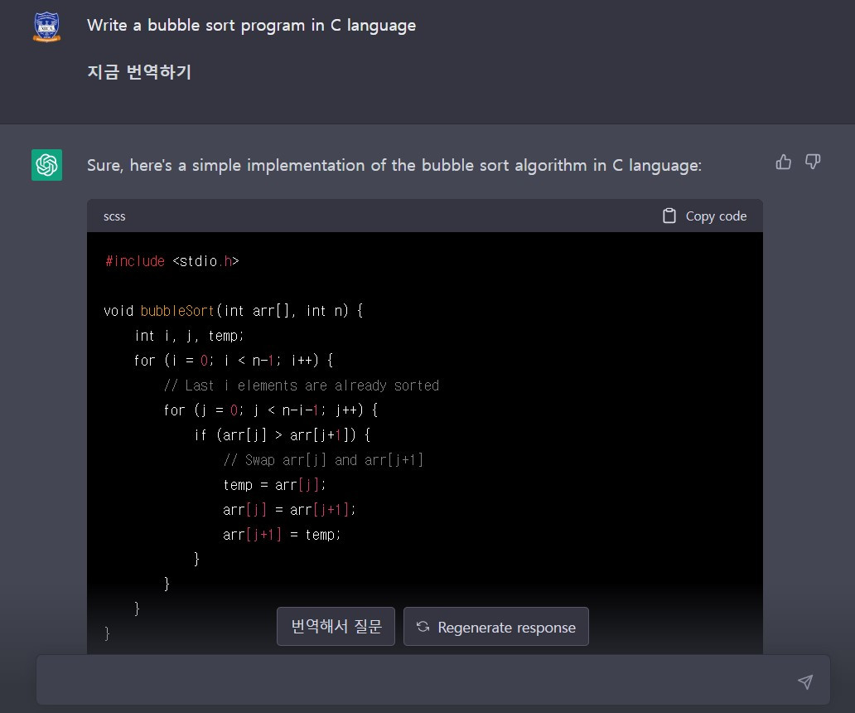
Task: Give a thumbs up to the response
Action: 783,162
